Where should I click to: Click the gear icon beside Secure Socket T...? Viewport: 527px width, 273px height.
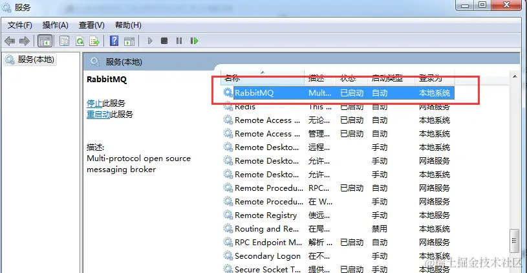pyautogui.click(x=228, y=269)
